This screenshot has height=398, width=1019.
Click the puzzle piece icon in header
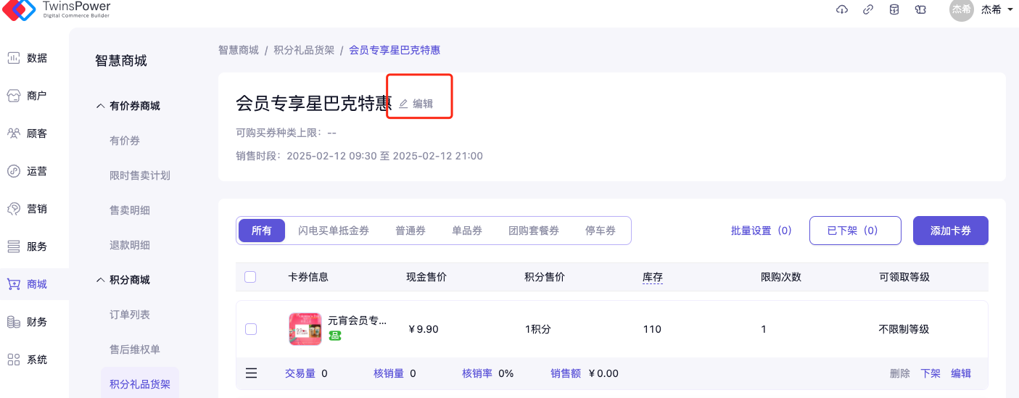(x=920, y=9)
